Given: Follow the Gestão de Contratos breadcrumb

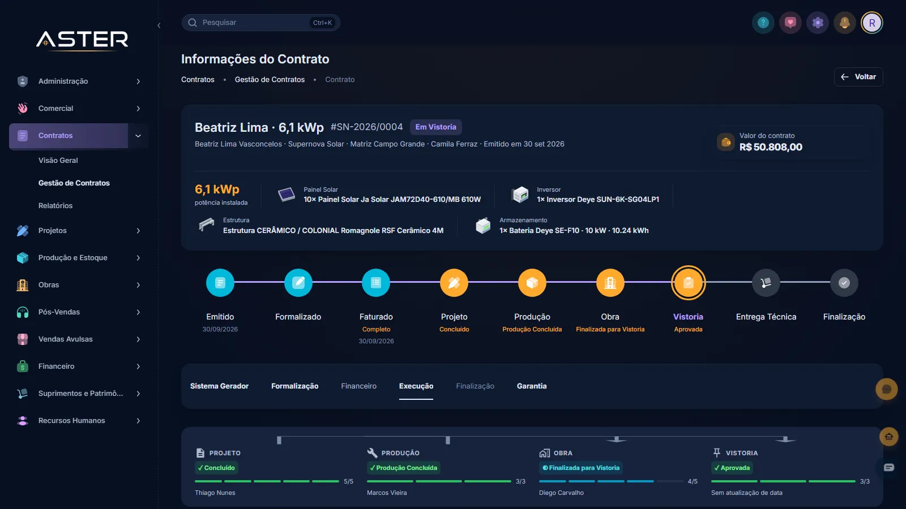Looking at the screenshot, I should point(270,80).
